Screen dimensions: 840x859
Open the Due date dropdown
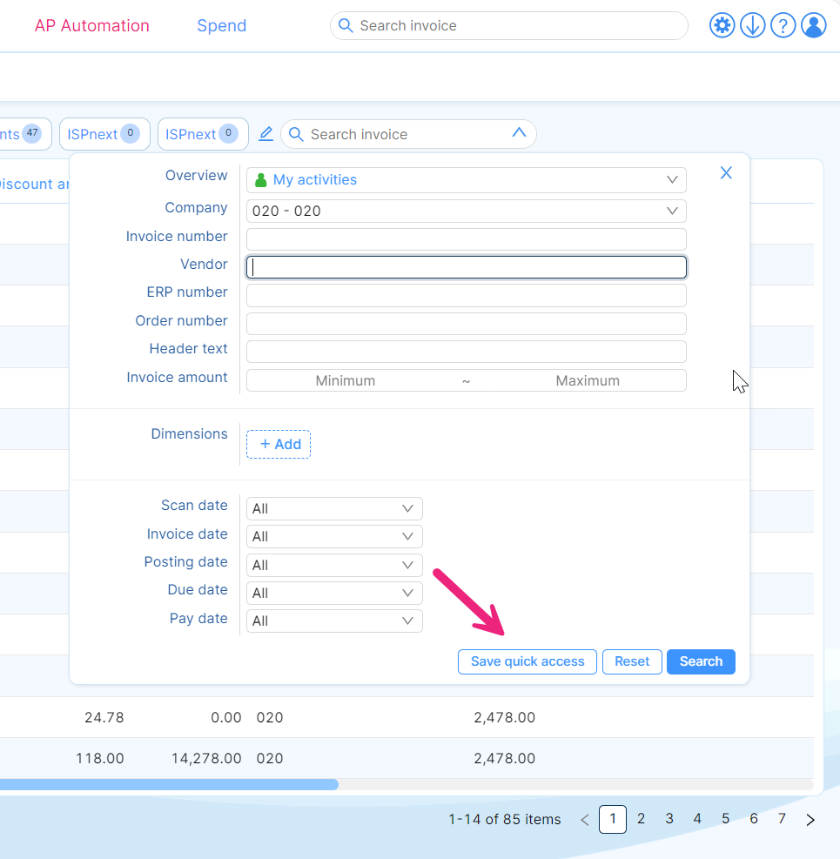tap(334, 593)
